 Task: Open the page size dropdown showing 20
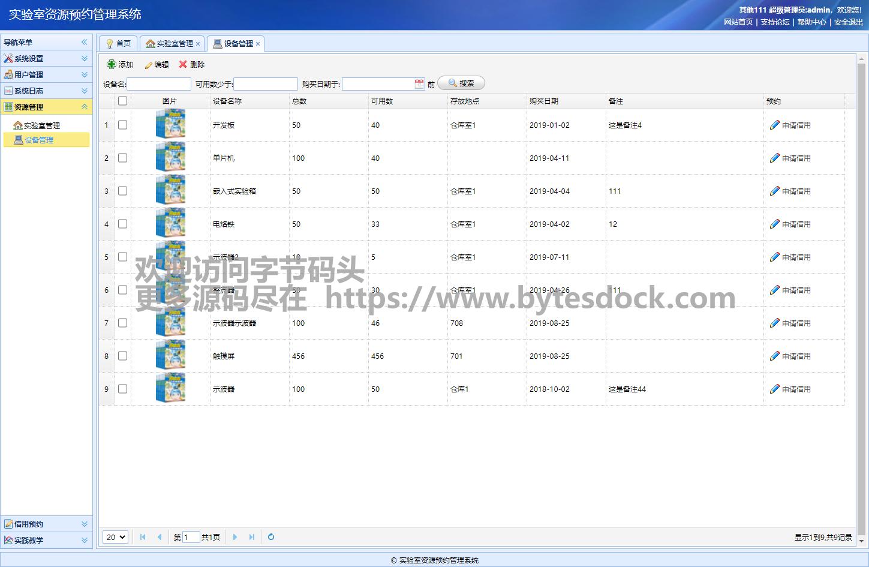point(115,537)
